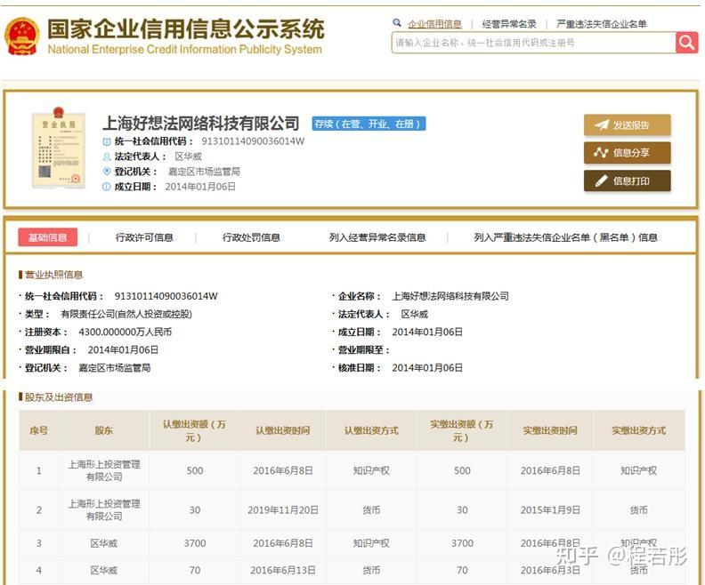Click the header credit code 91310114090036014W
705x585 pixels.
point(253,141)
